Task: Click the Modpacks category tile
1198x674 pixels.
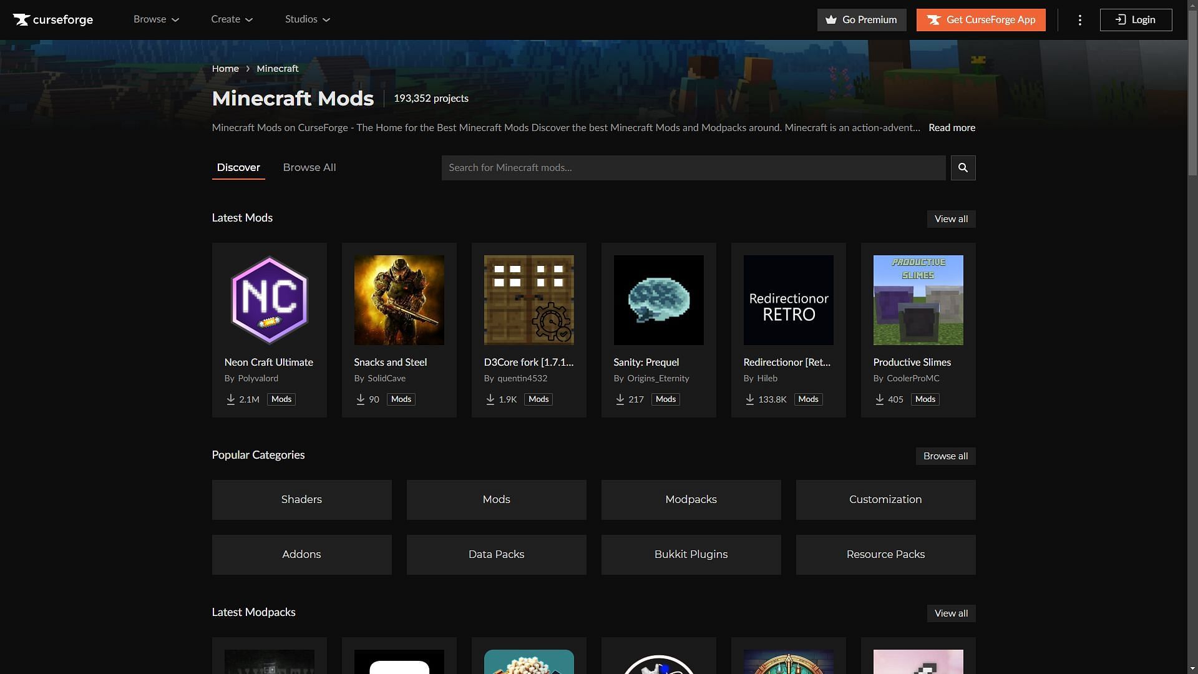Action: [x=690, y=499]
